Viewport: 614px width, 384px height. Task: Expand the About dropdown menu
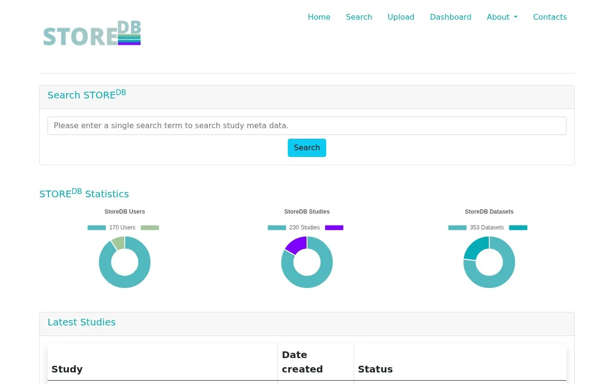click(502, 17)
